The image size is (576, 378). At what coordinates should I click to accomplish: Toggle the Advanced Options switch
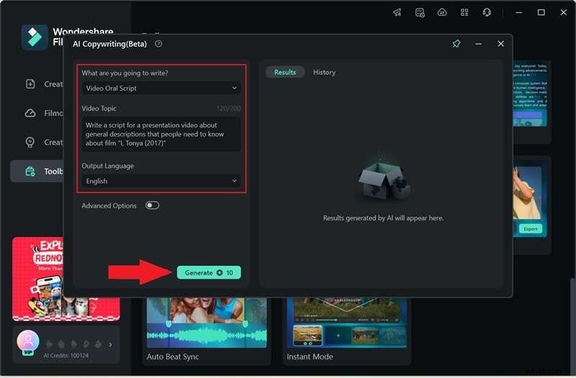click(x=152, y=206)
